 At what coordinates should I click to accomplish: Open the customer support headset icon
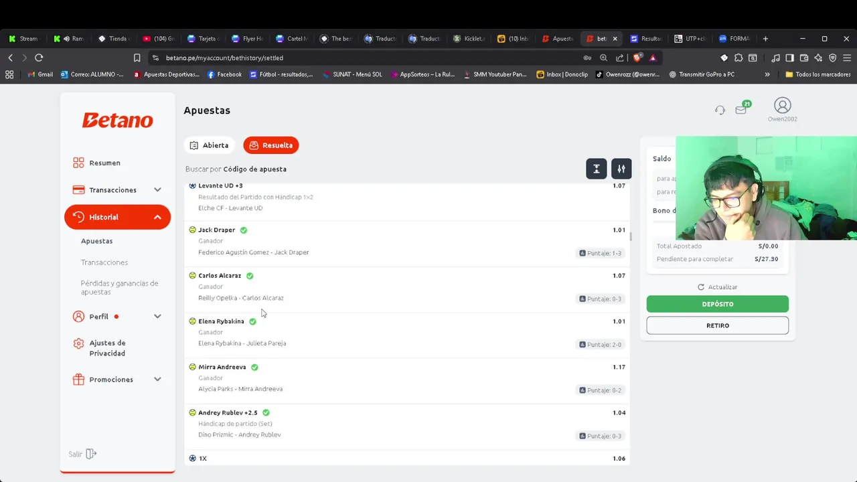(x=720, y=110)
